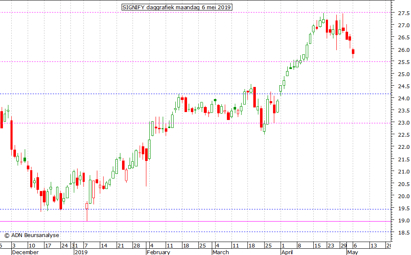The width and height of the screenshot is (411, 255).
Task: Select the 23.5 price axis label
Action: click(403, 111)
